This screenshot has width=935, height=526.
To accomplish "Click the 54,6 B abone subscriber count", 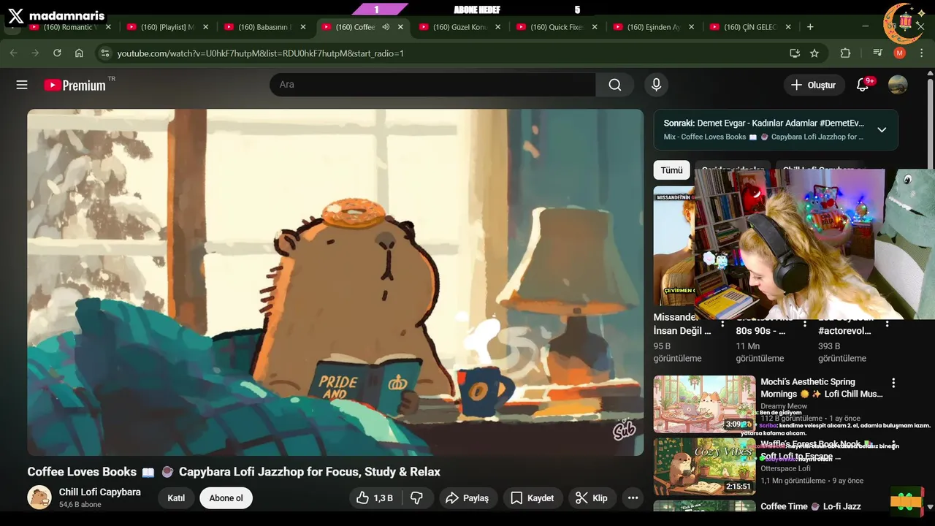I will pos(80,505).
